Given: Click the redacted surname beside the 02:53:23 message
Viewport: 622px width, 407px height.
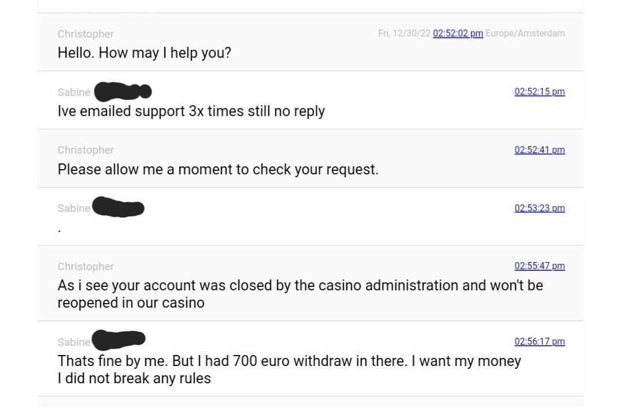Looking at the screenshot, I should [118, 207].
